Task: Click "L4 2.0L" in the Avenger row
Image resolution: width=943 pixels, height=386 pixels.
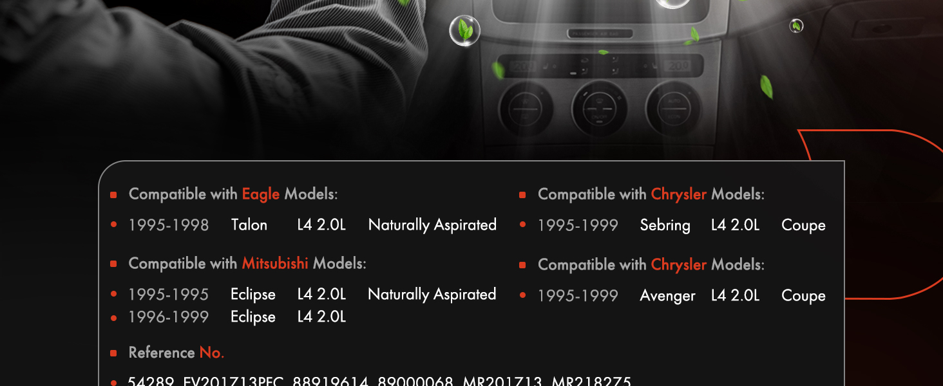Action: 736,295
